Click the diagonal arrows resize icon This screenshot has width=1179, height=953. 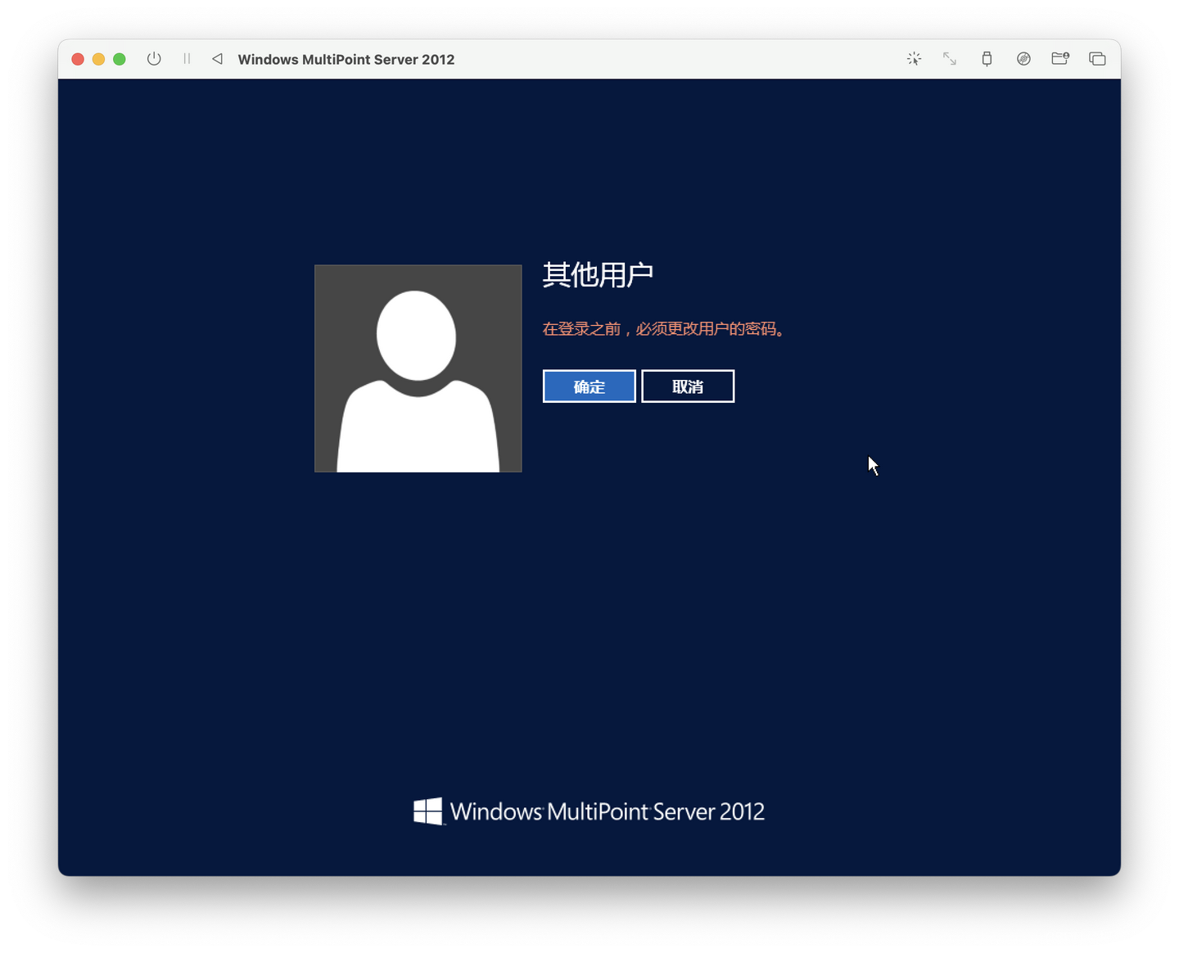click(x=950, y=59)
